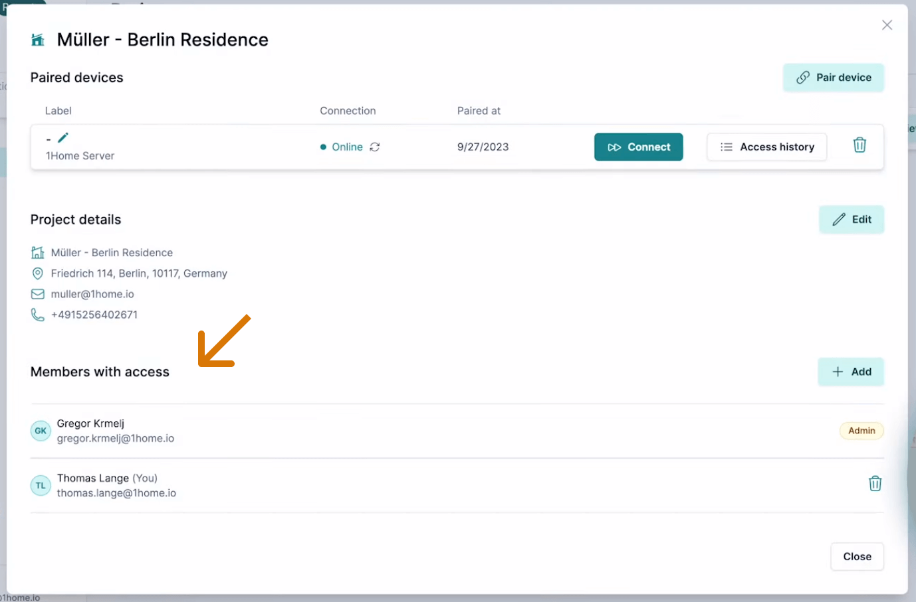Click the Close button at bottom
Viewport: 916px width, 602px height.
point(857,556)
